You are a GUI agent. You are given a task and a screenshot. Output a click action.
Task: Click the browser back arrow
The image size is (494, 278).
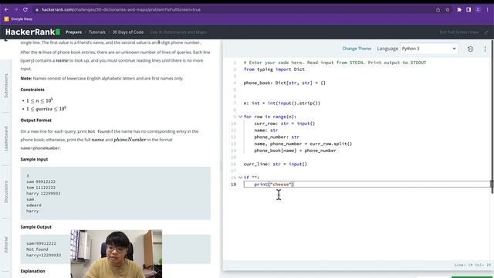tap(6, 9)
